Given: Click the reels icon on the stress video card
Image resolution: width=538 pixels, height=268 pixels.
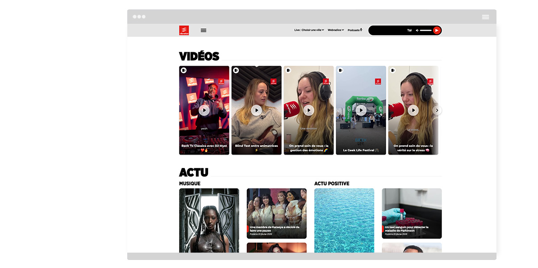Looking at the screenshot, I should point(392,71).
